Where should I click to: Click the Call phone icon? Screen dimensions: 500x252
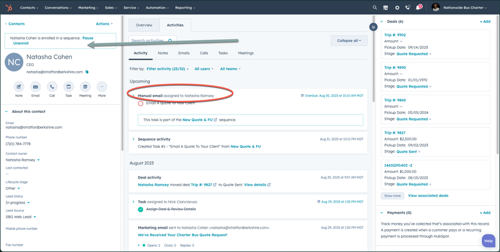52,87
